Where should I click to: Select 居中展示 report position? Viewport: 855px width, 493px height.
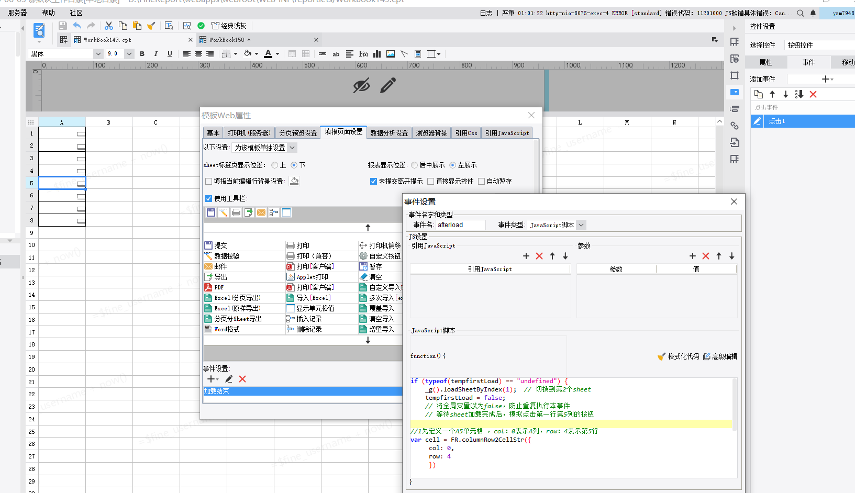pyautogui.click(x=415, y=165)
